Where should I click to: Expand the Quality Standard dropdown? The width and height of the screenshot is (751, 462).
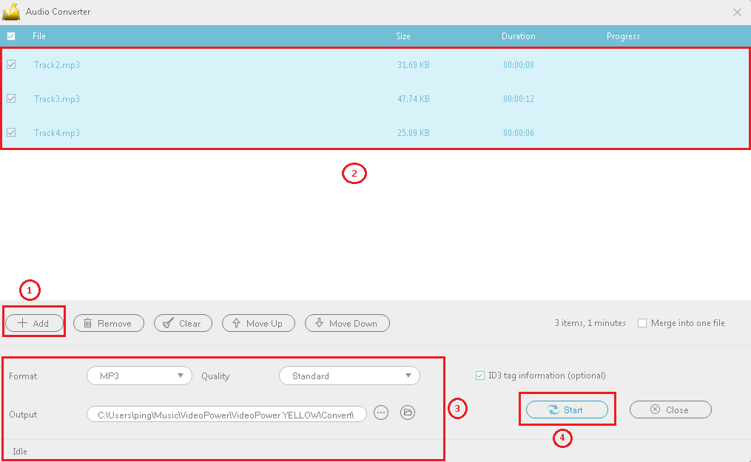click(x=349, y=376)
